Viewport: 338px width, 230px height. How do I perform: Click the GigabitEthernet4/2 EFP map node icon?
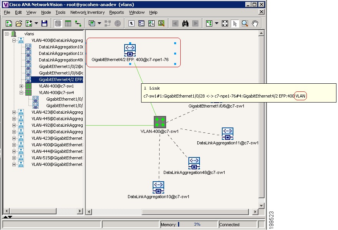click(x=130, y=50)
